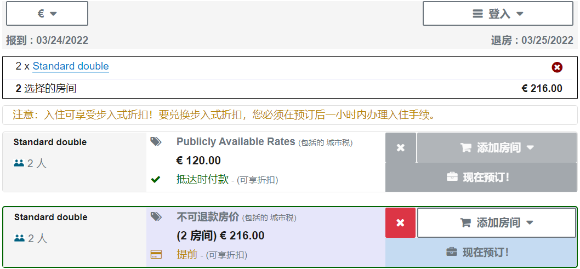Click the guests icon in the highlighted Standard double row

[x=19, y=238]
